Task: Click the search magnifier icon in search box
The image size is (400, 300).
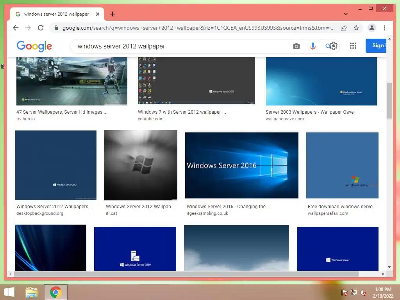Action: click(327, 46)
